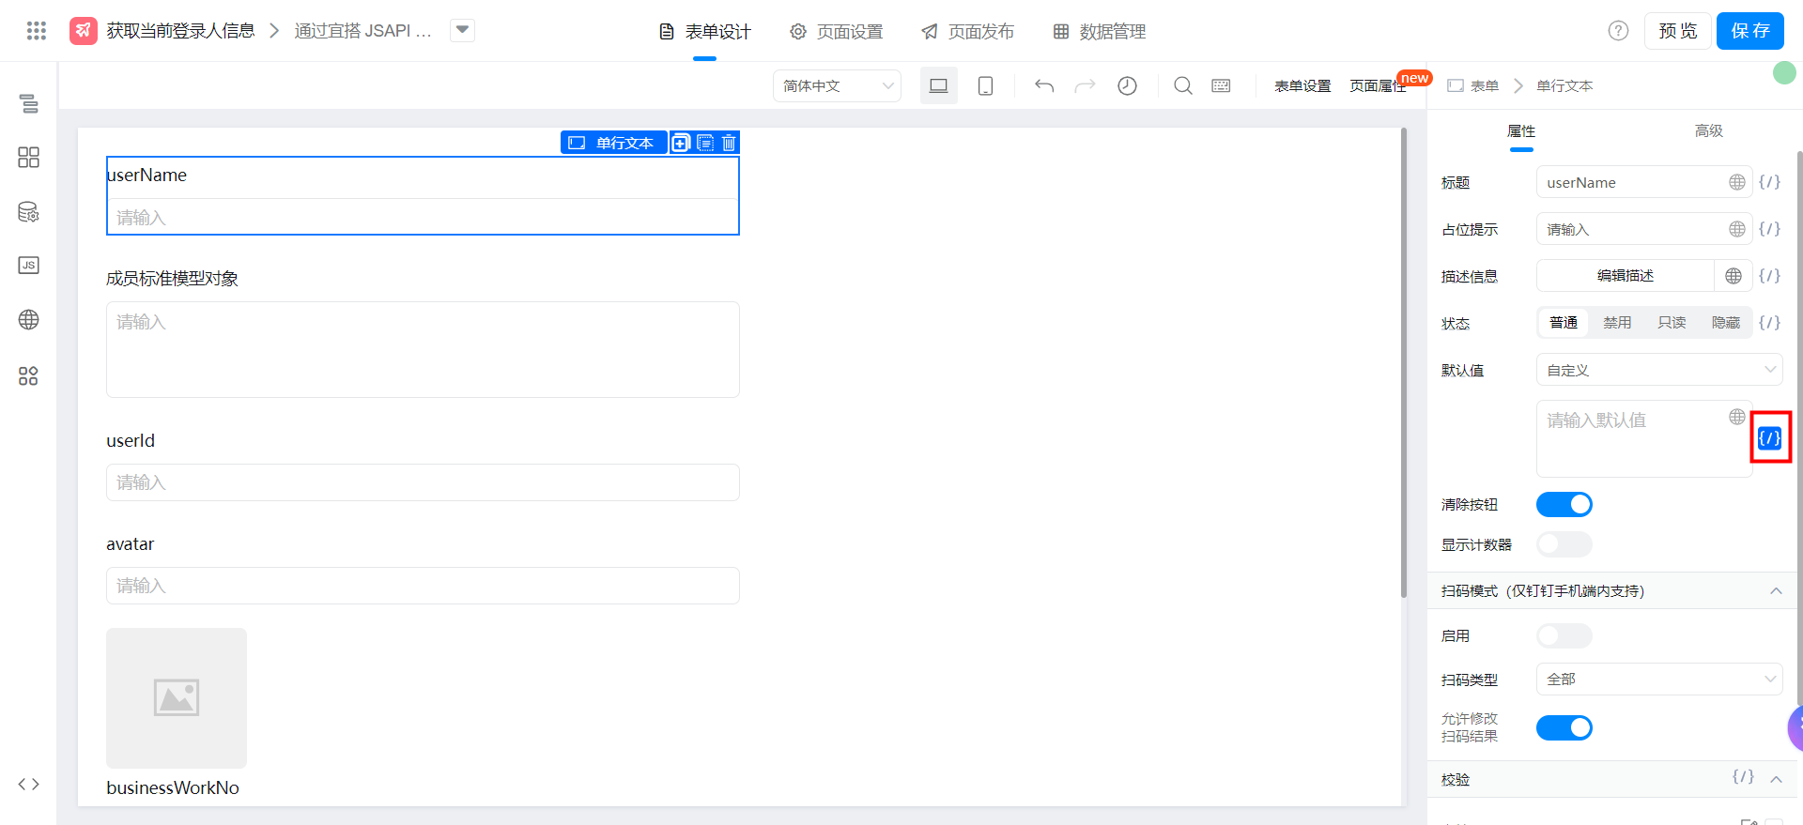The image size is (1803, 825).
Task: Open i18n globe in the 标题 field
Action: pos(1737,182)
